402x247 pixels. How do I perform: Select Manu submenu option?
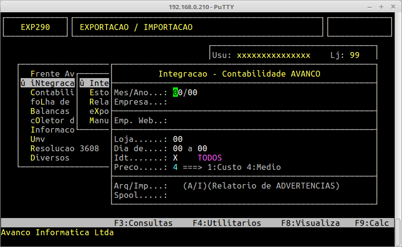point(99,120)
